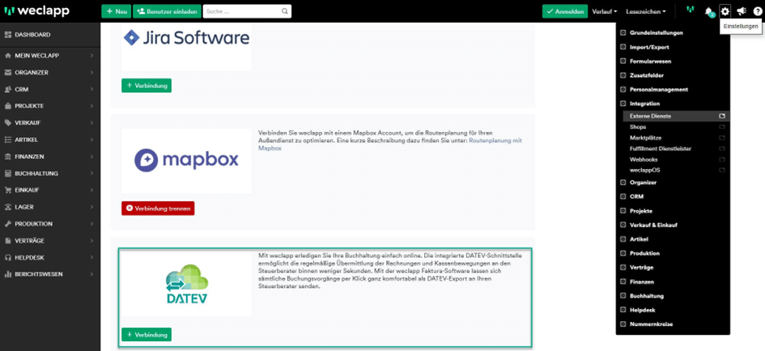Click the weclapp logo at top left
The image size is (765, 351).
(x=36, y=11)
